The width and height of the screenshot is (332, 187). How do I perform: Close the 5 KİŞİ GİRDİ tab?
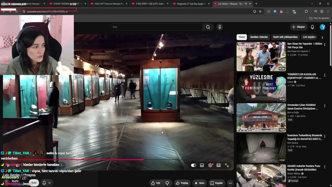168,4
